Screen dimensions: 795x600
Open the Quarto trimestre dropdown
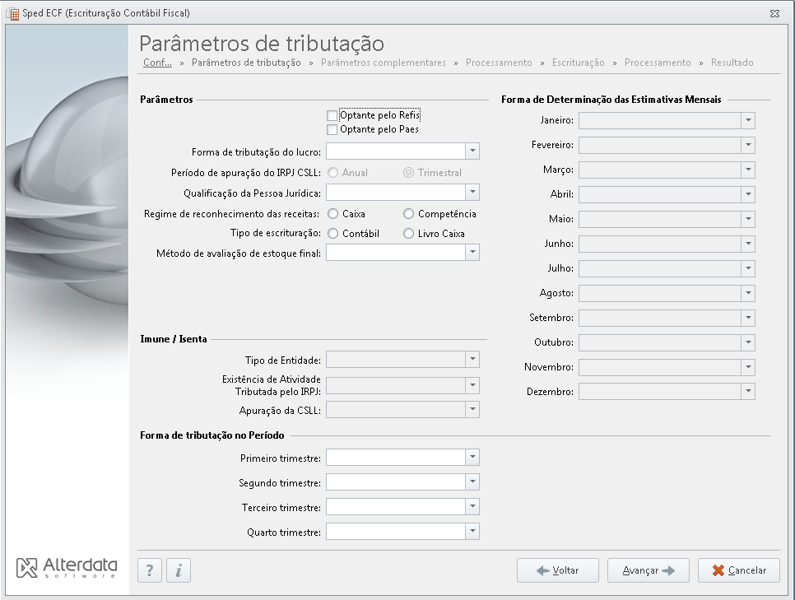tap(472, 532)
